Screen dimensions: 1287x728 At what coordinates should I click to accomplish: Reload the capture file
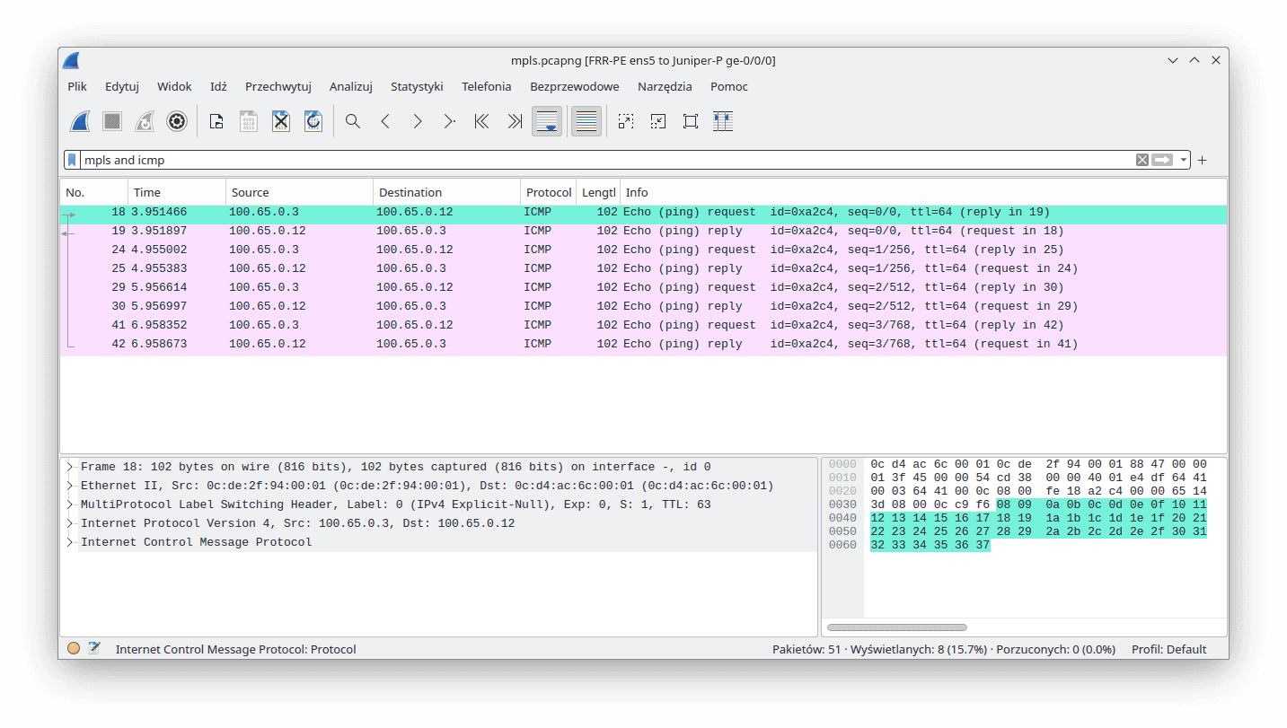coord(313,121)
